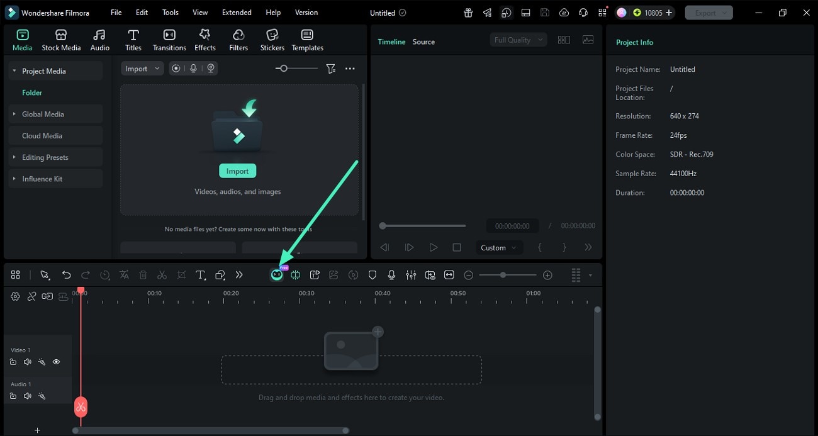The image size is (818, 436).
Task: Open the Tools menu
Action: [170, 13]
